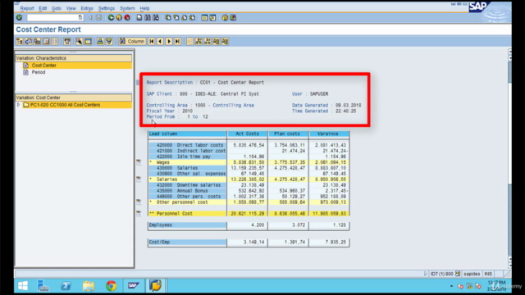This screenshot has height=295, width=525.
Task: Click Personnel Cost actual value 20.621.115,29
Action: point(247,213)
